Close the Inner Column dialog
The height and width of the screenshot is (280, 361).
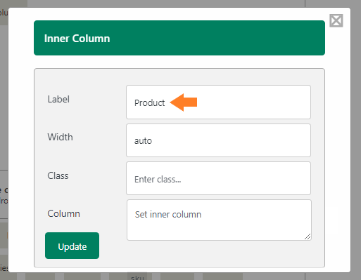pos(336,20)
